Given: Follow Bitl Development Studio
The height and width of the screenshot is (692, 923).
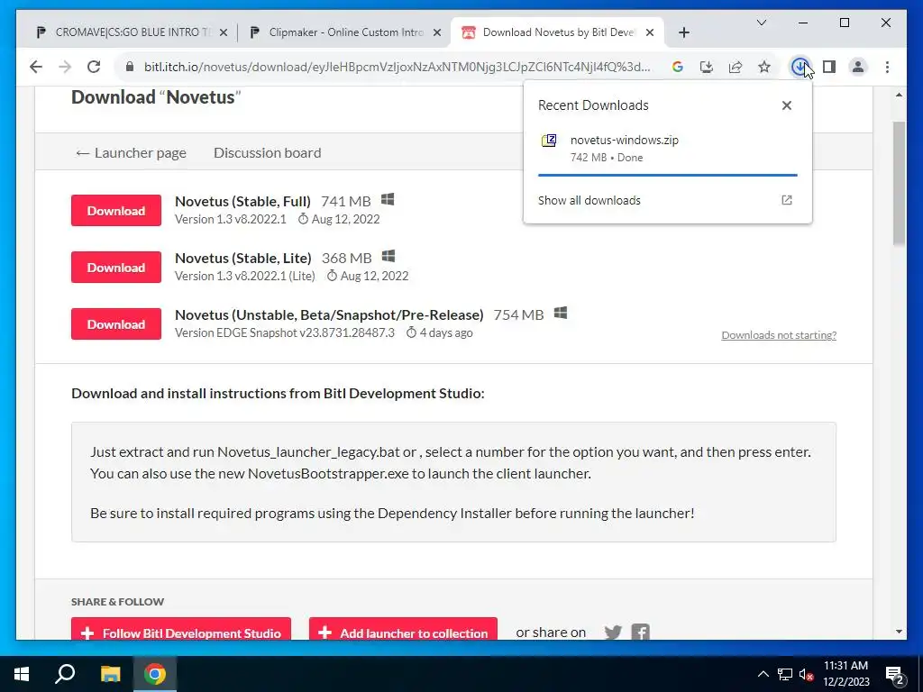Looking at the screenshot, I should click(x=181, y=630).
